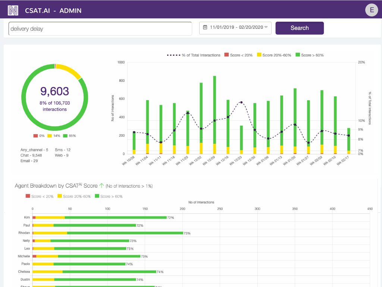Screen dimensions: 382x287
Task: Click the calendar icon in date field
Action: coord(205,27)
